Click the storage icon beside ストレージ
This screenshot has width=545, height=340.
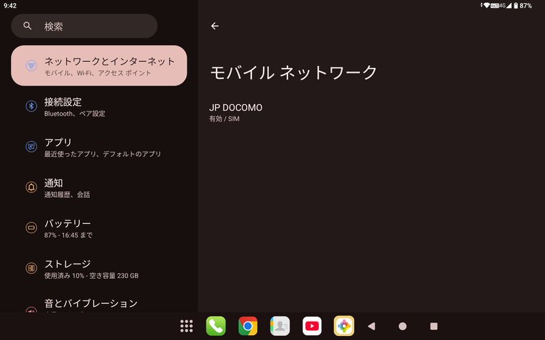point(31,268)
